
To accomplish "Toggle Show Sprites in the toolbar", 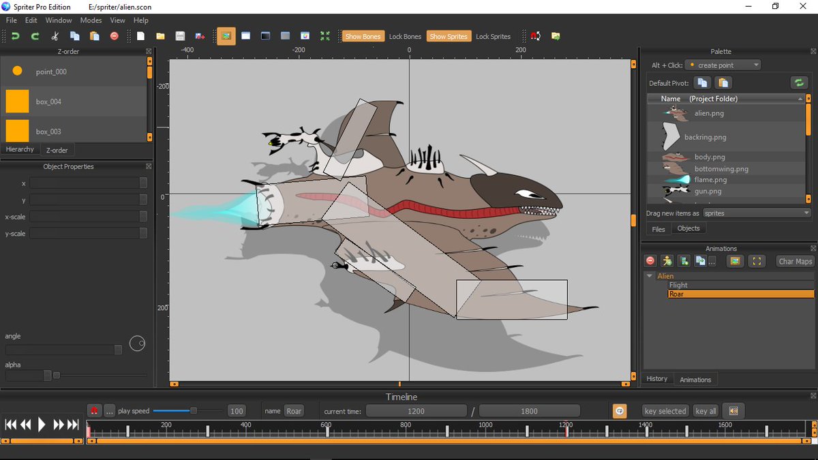I will 449,35.
